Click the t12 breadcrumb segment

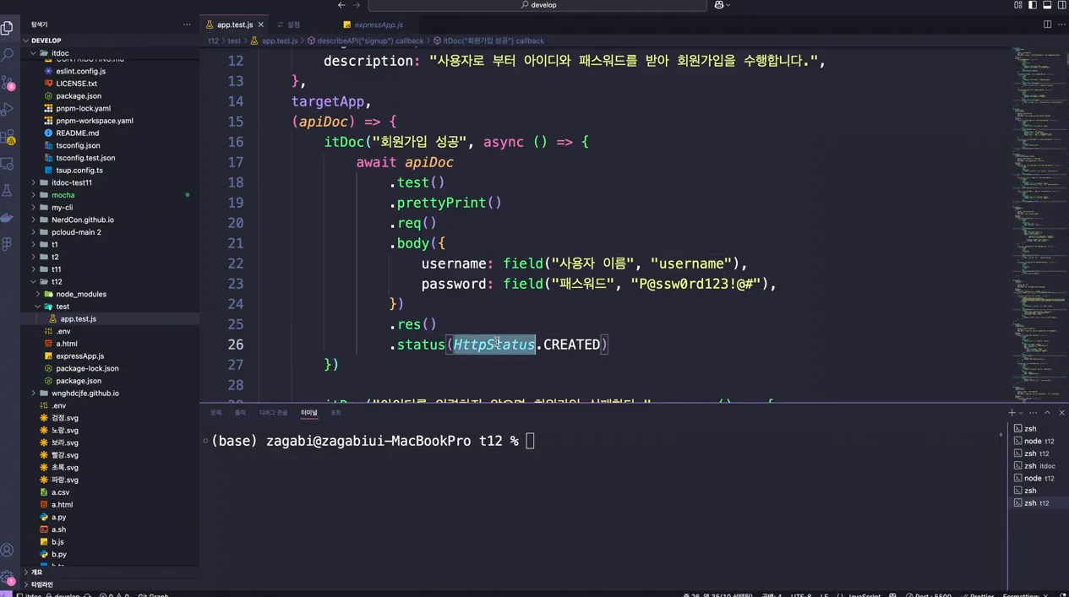coord(213,41)
